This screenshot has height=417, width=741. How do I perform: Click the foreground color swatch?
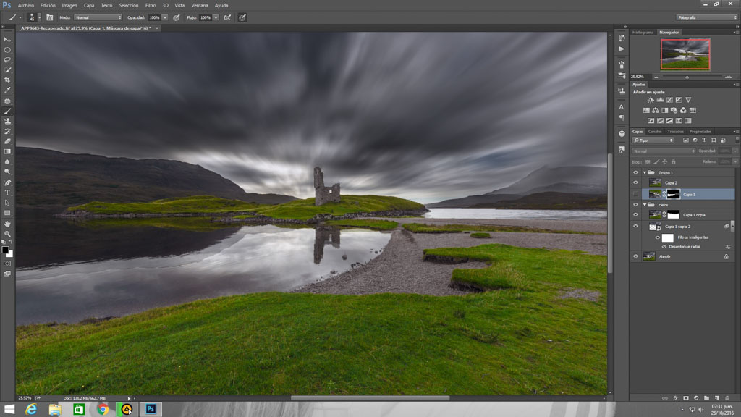point(5,250)
